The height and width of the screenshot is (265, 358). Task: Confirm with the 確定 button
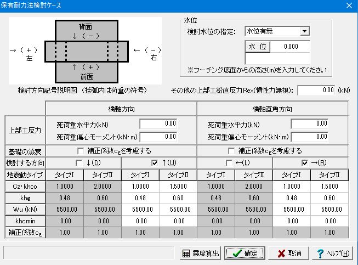pyautogui.click(x=245, y=253)
